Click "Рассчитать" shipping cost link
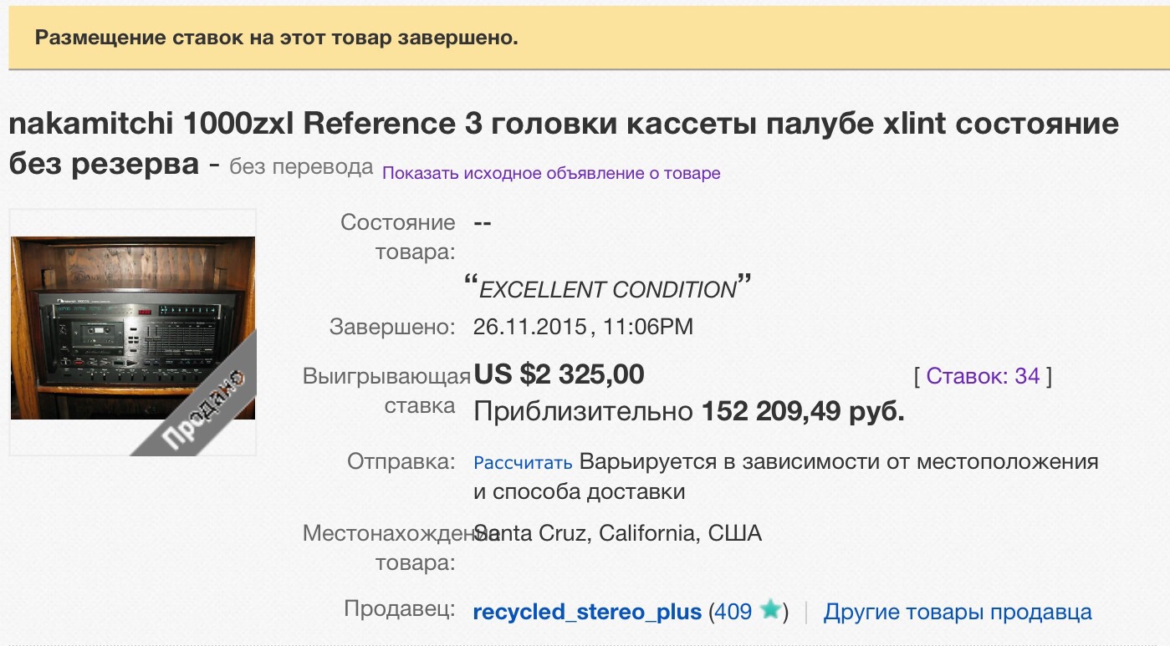The width and height of the screenshot is (1170, 646). [x=523, y=463]
